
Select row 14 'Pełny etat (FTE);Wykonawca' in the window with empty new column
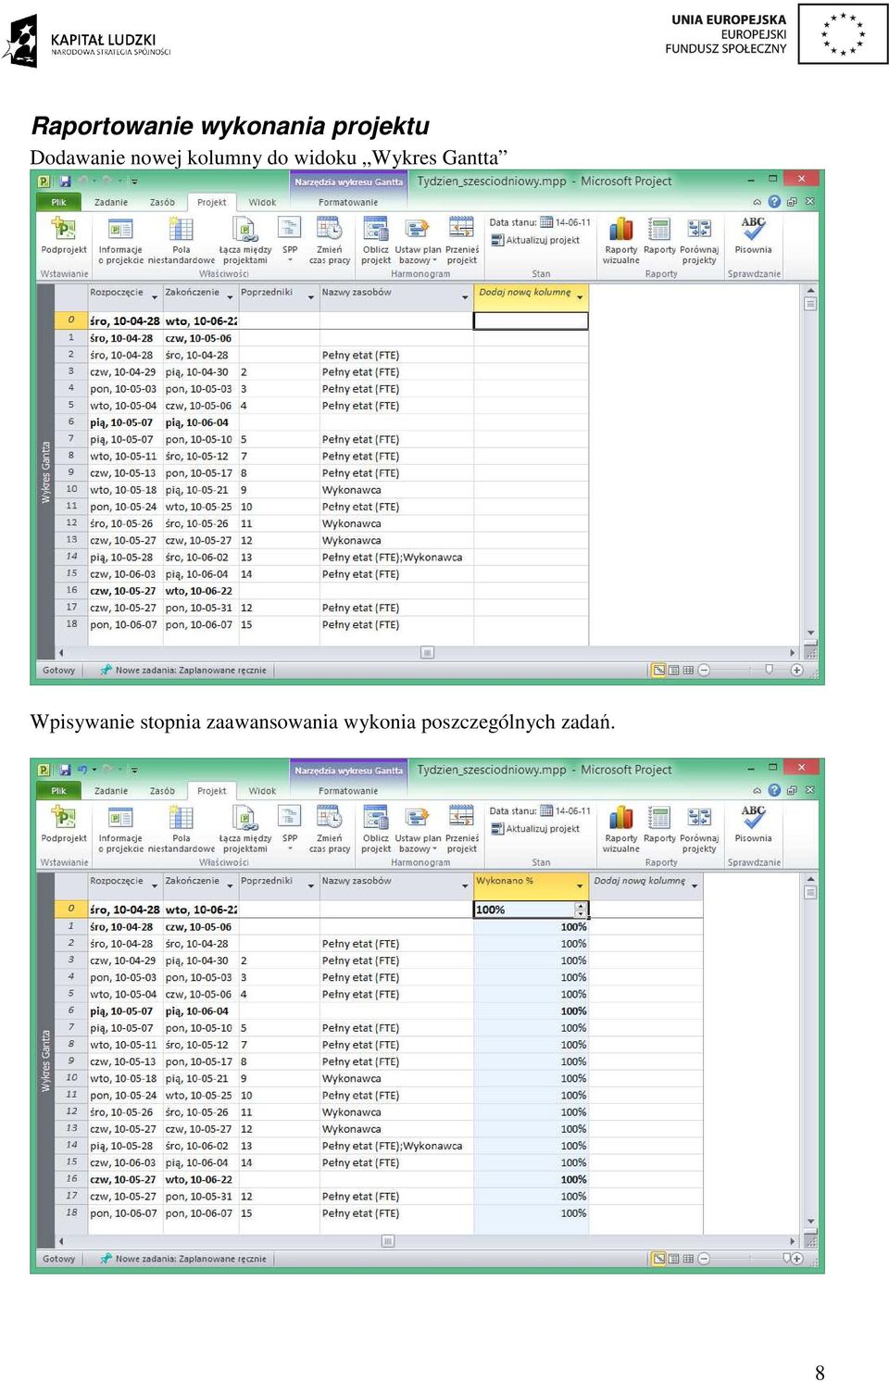click(396, 558)
